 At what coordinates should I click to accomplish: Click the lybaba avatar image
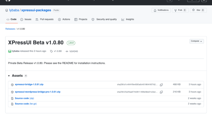tap(10, 51)
